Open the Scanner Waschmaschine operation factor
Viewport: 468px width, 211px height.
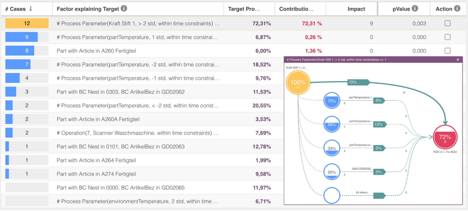(138, 133)
